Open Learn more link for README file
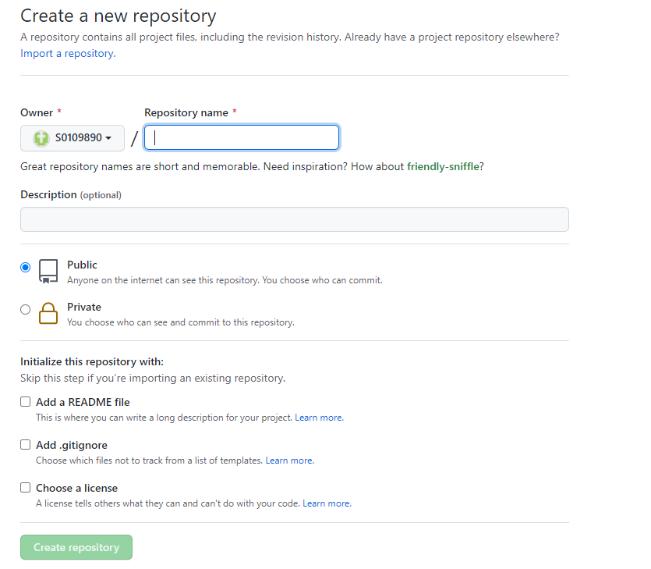The image size is (651, 569). coord(320,418)
